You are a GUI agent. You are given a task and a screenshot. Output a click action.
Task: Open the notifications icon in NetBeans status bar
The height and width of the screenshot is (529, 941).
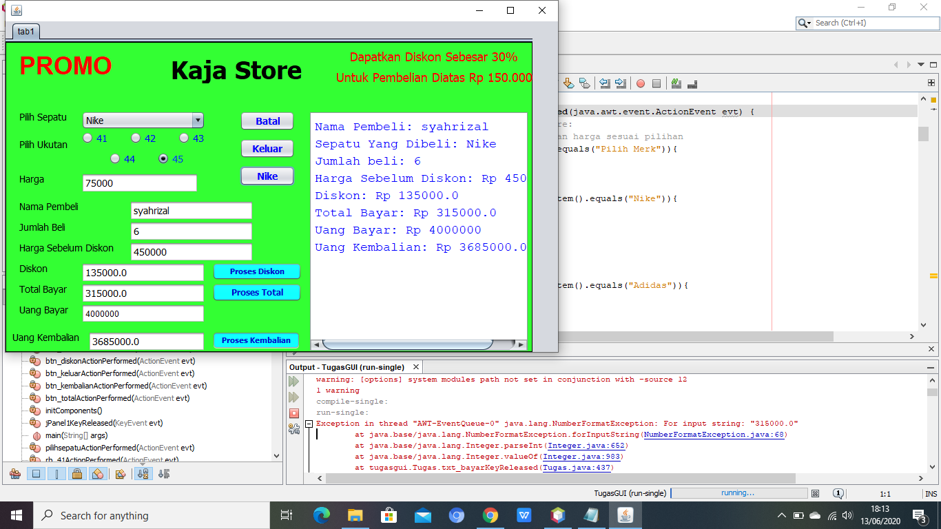click(838, 493)
